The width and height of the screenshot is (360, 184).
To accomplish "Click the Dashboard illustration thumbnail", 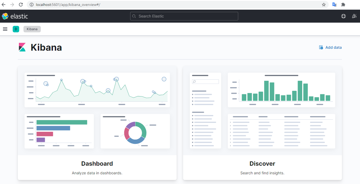I will 97,110.
